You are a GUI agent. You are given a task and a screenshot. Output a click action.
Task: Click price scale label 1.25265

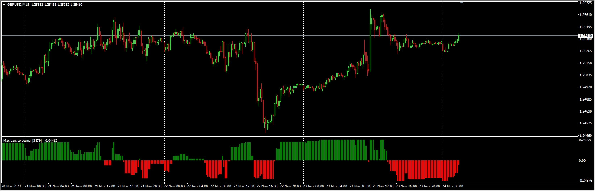coord(586,51)
